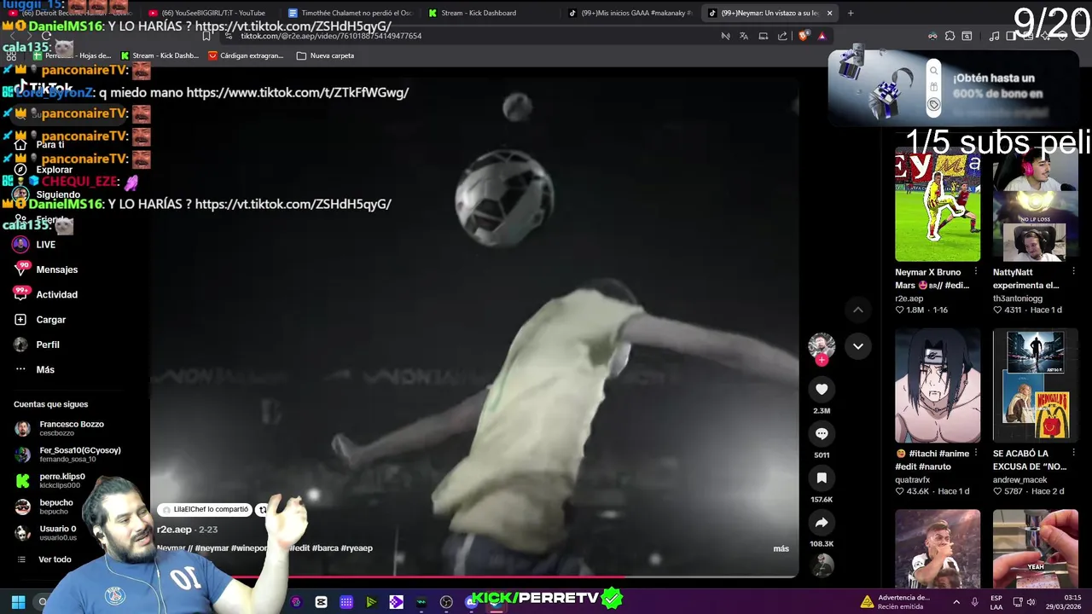
Task: Open the video's comments via speech bubble icon
Action: tap(822, 434)
